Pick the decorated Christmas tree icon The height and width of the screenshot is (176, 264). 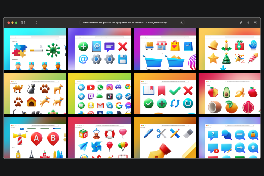click(x=226, y=58)
